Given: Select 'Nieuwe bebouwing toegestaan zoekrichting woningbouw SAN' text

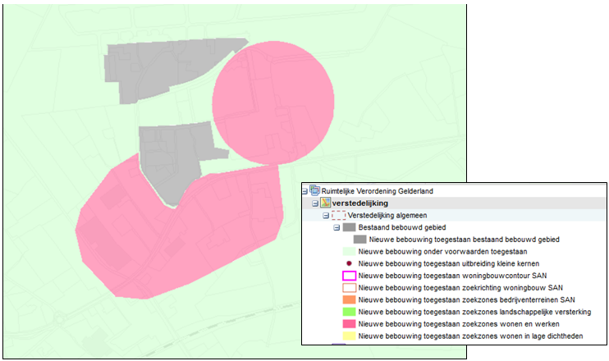Looking at the screenshot, I should tap(460, 288).
